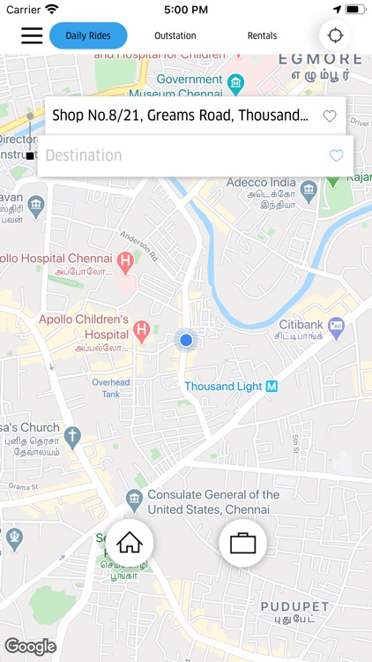
Task: Switch to the Daily Rides tab
Action: pos(88,35)
